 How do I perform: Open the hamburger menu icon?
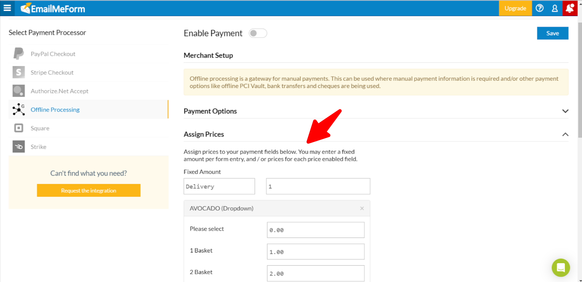(x=7, y=8)
